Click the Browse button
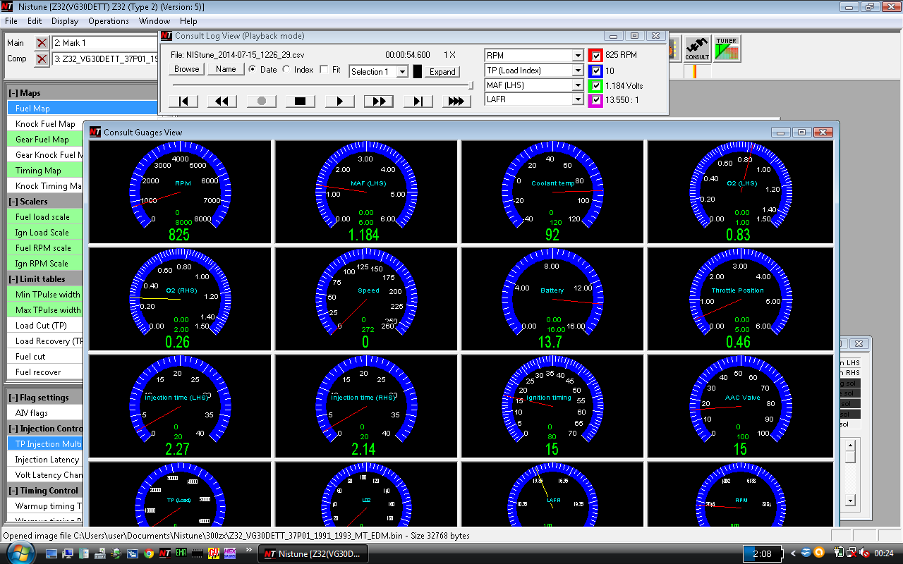 pos(187,69)
